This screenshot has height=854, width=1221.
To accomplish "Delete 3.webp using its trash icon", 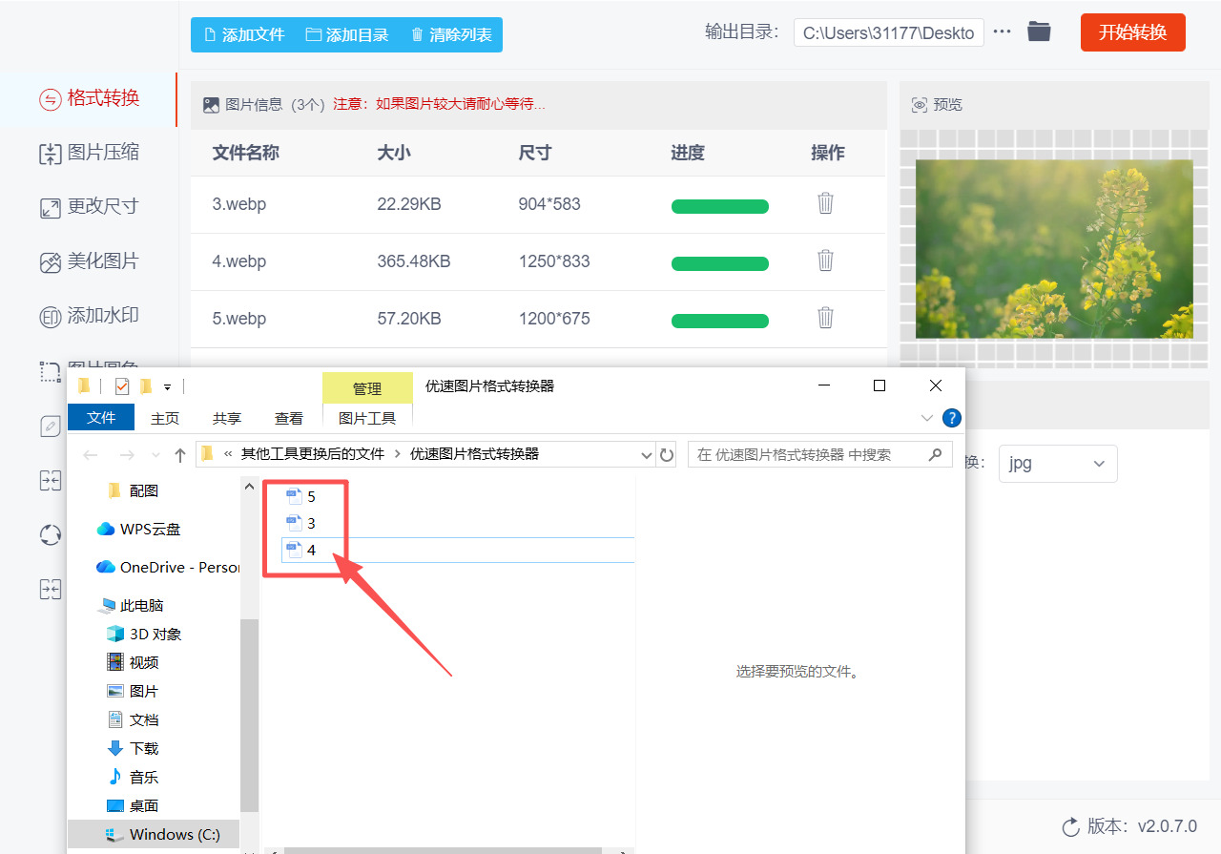I will (x=826, y=203).
